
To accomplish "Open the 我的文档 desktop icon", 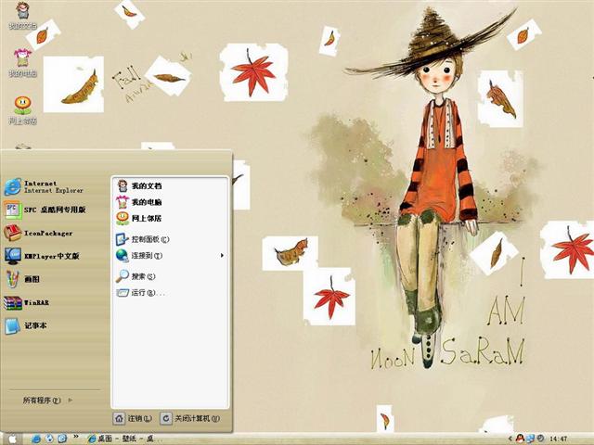I will click(x=22, y=15).
